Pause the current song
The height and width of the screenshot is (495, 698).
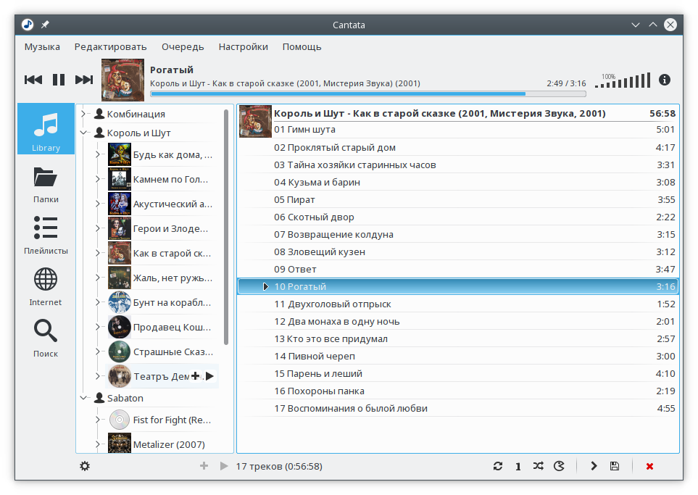coord(59,80)
